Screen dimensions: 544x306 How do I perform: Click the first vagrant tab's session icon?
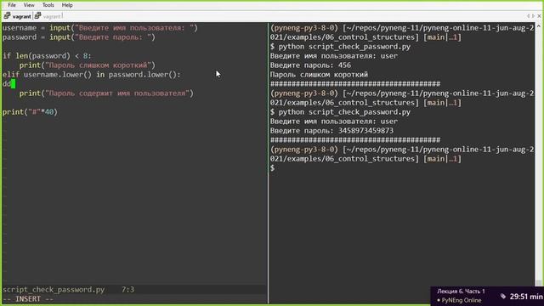pyautogui.click(x=7, y=16)
